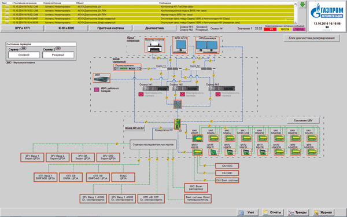Open the Диагностика screen
Image resolution: width=347 pixels, height=217 pixels.
pos(154,28)
